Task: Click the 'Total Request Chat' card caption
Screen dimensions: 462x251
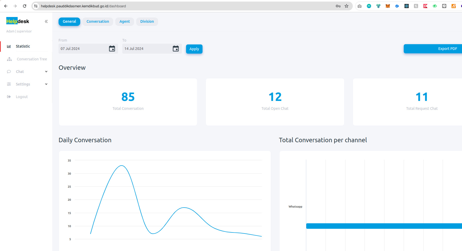Action: pyautogui.click(x=422, y=109)
